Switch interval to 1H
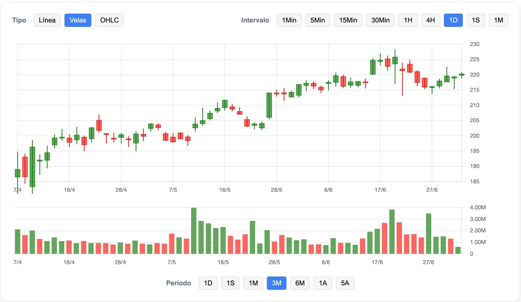Image resolution: width=521 pixels, height=302 pixels. coord(408,20)
